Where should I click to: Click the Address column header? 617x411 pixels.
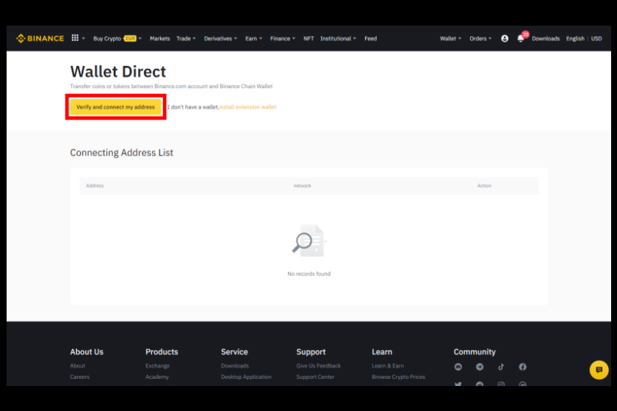click(x=95, y=186)
